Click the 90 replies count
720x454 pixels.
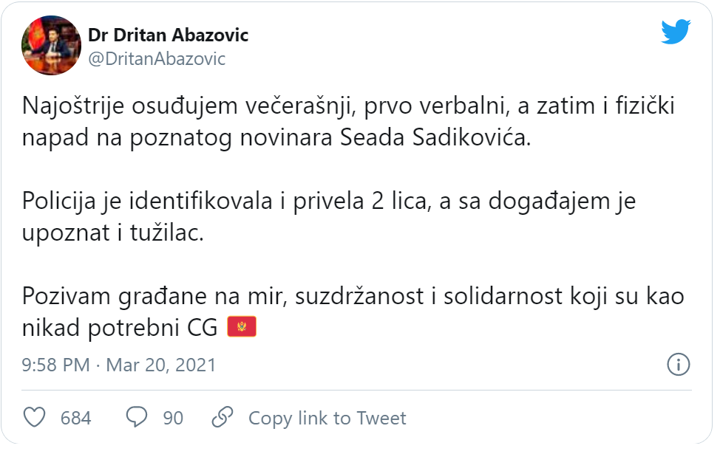[x=173, y=418]
